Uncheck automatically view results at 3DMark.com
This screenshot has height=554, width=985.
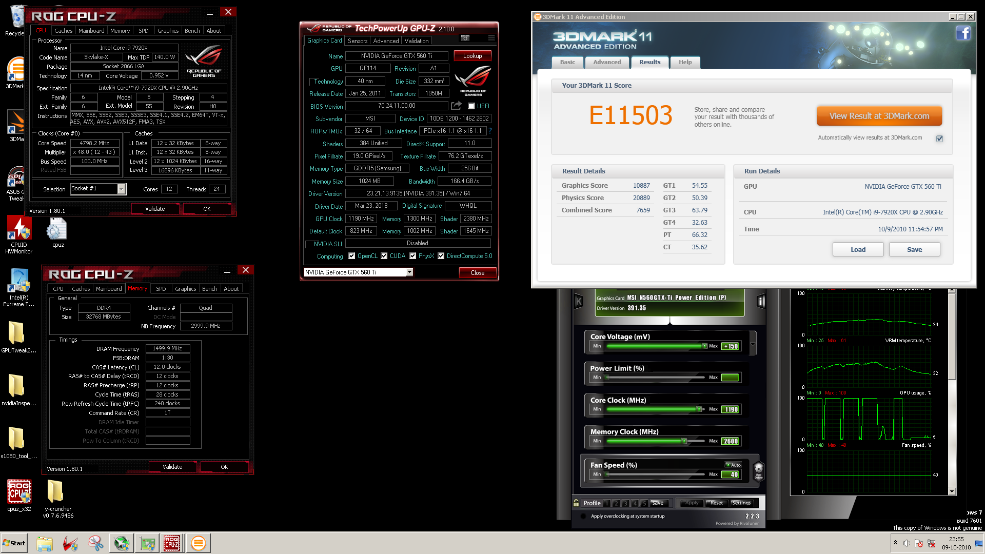pyautogui.click(x=939, y=138)
